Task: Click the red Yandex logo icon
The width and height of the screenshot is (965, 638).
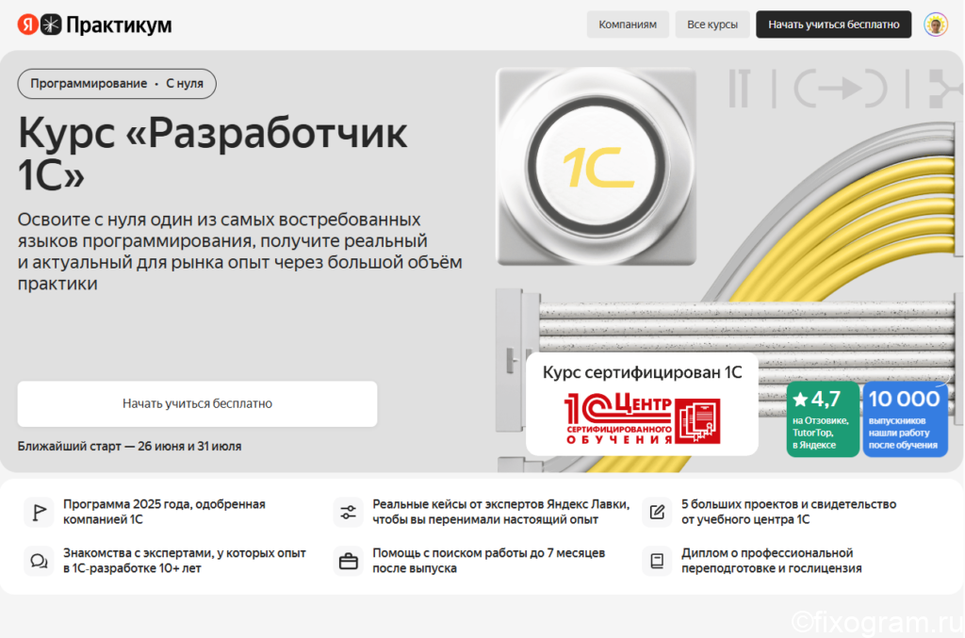Action: [x=27, y=25]
